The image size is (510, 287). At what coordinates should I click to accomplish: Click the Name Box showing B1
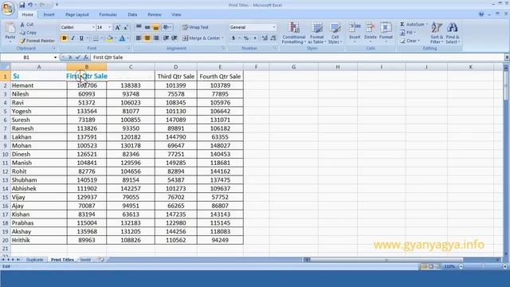(26, 57)
